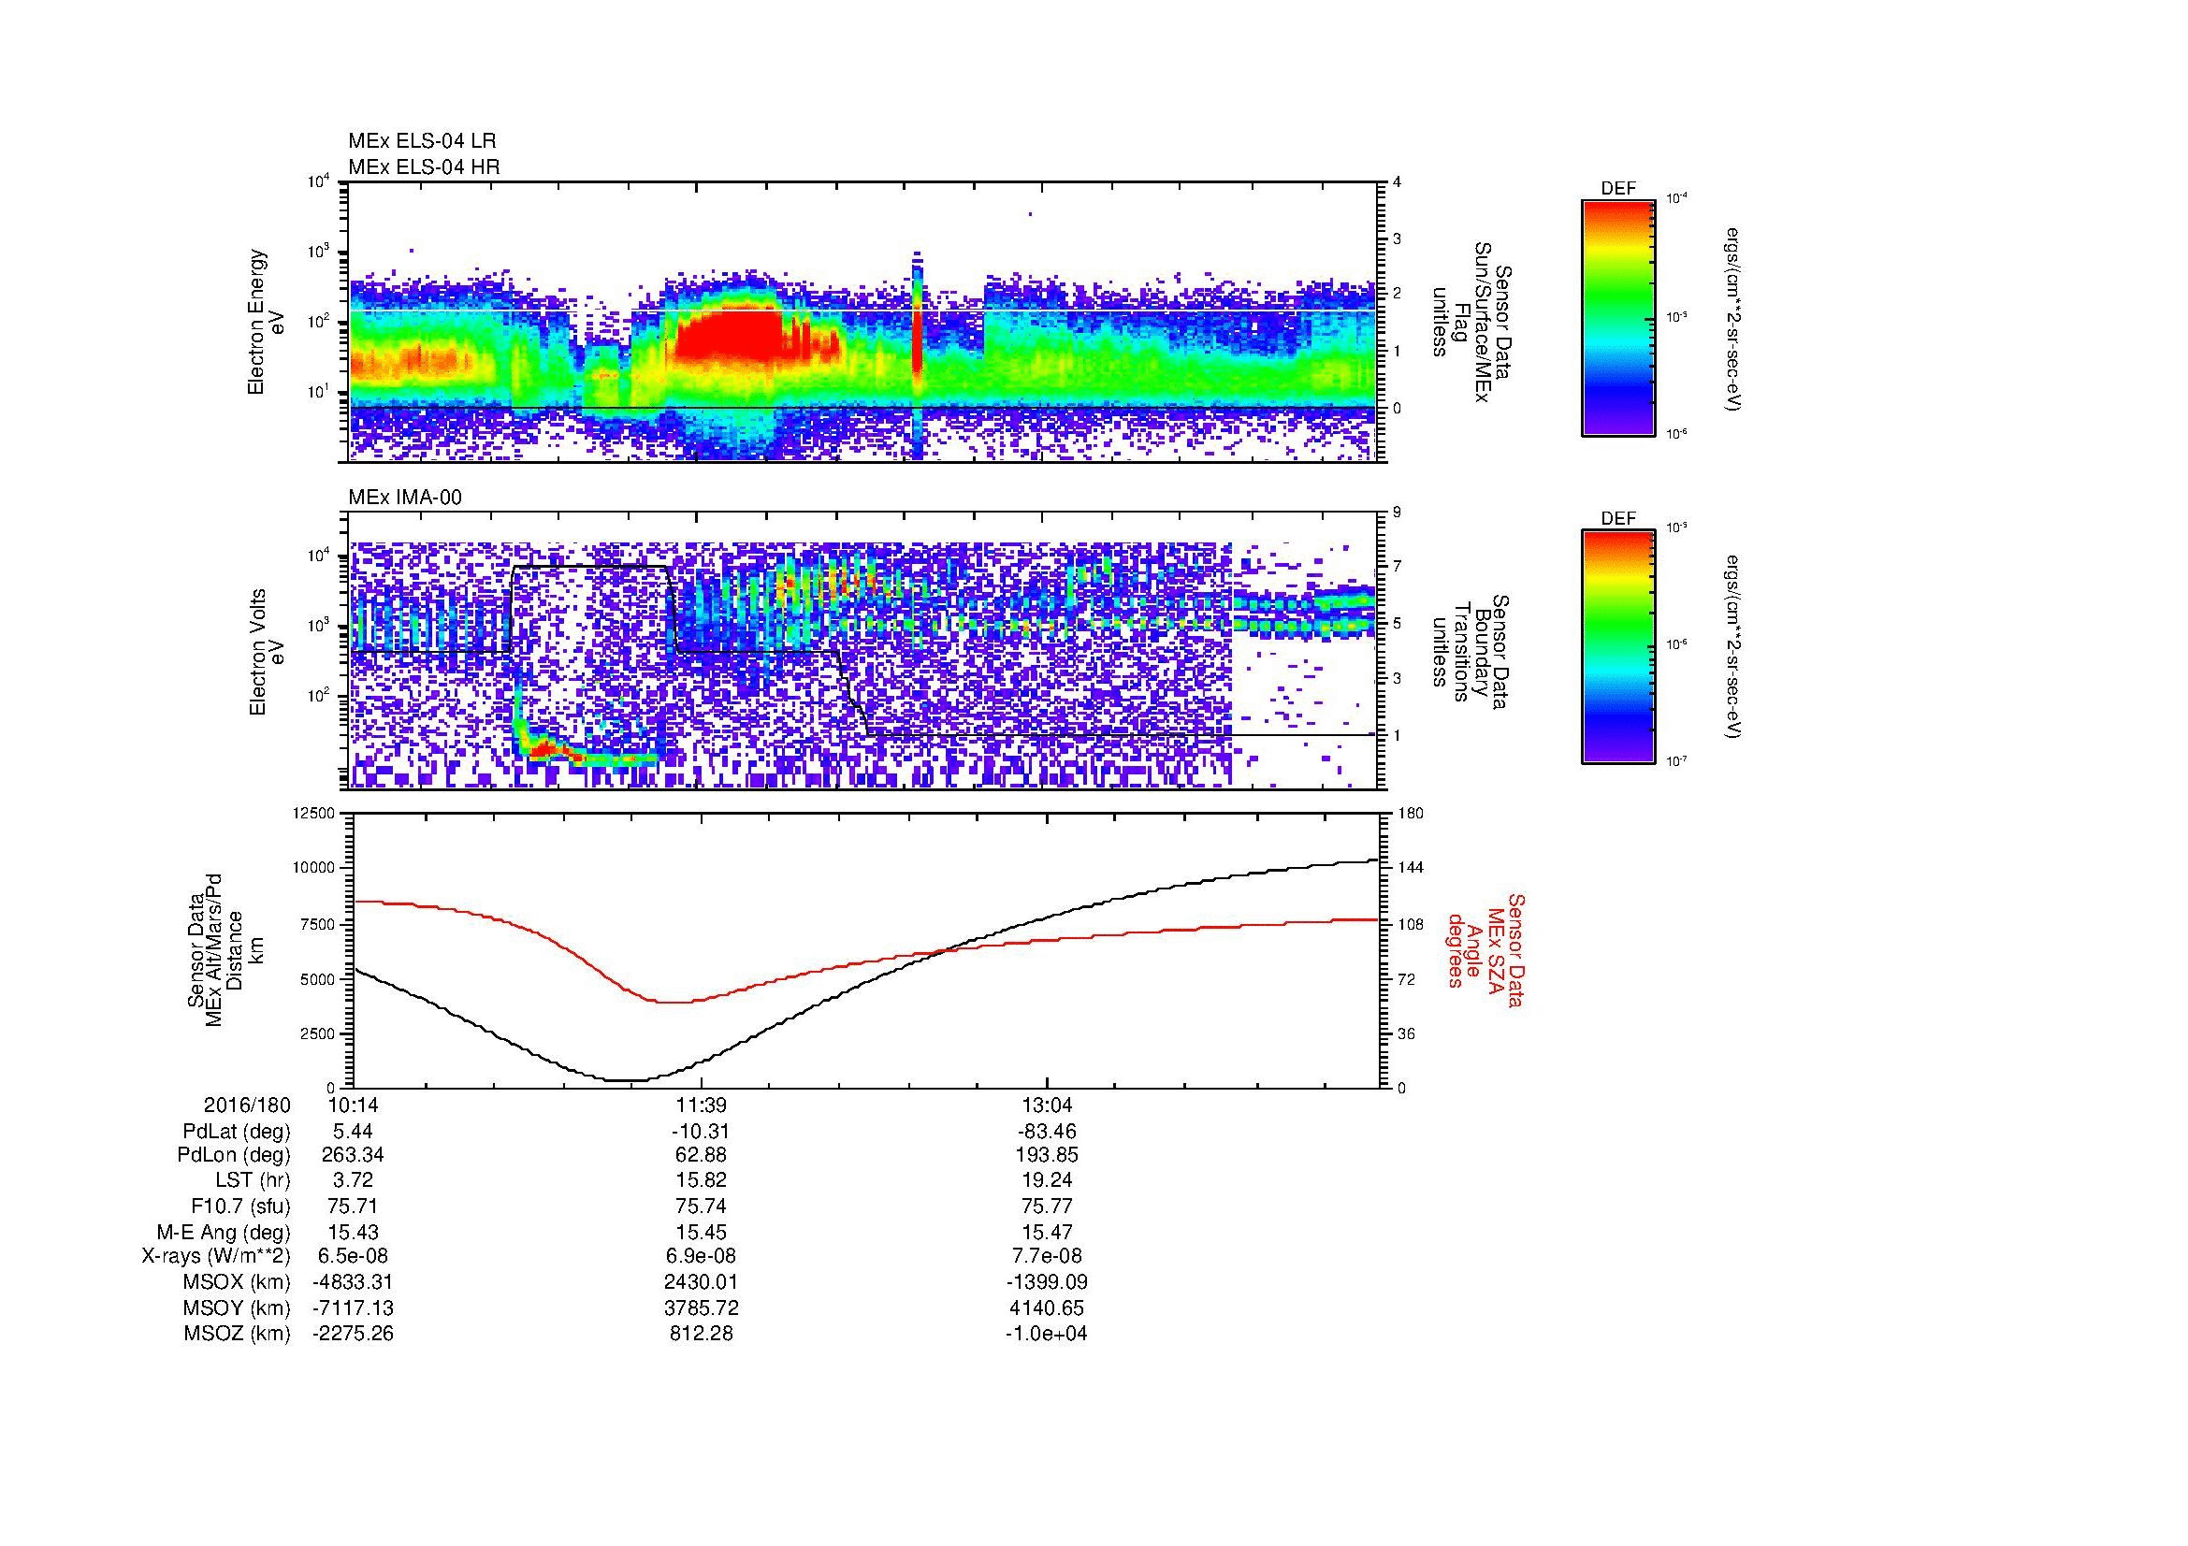The image size is (2188, 1546).
Task: Click the Sun/Surface/MEx Flag axis label
Action: click(x=1471, y=323)
